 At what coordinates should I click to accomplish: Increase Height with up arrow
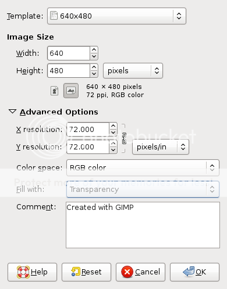(x=94, y=67)
